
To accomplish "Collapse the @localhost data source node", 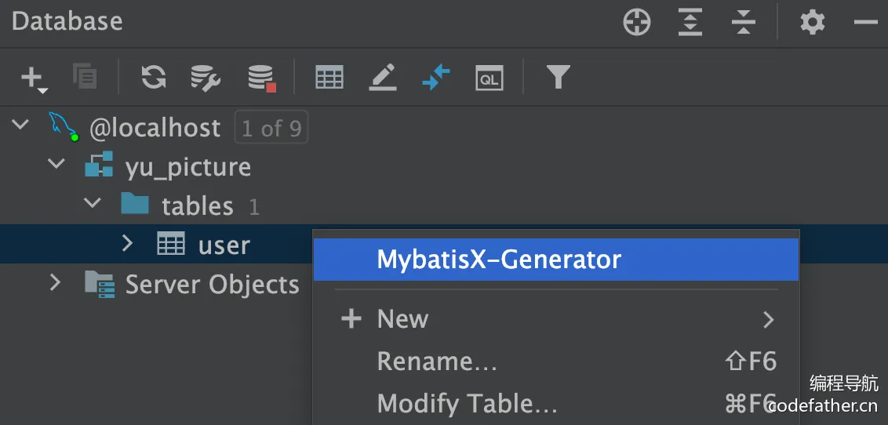I will pyautogui.click(x=20, y=123).
